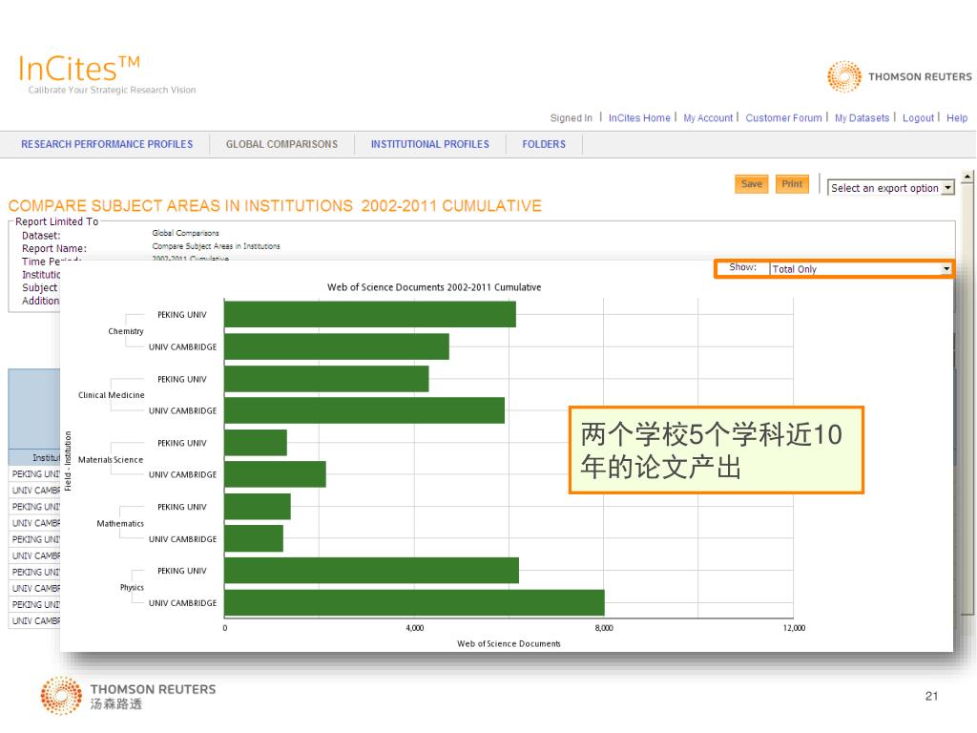This screenshot has width=977, height=733.
Task: Click the Peking Univ Clinical Medicine bar
Action: click(x=326, y=379)
